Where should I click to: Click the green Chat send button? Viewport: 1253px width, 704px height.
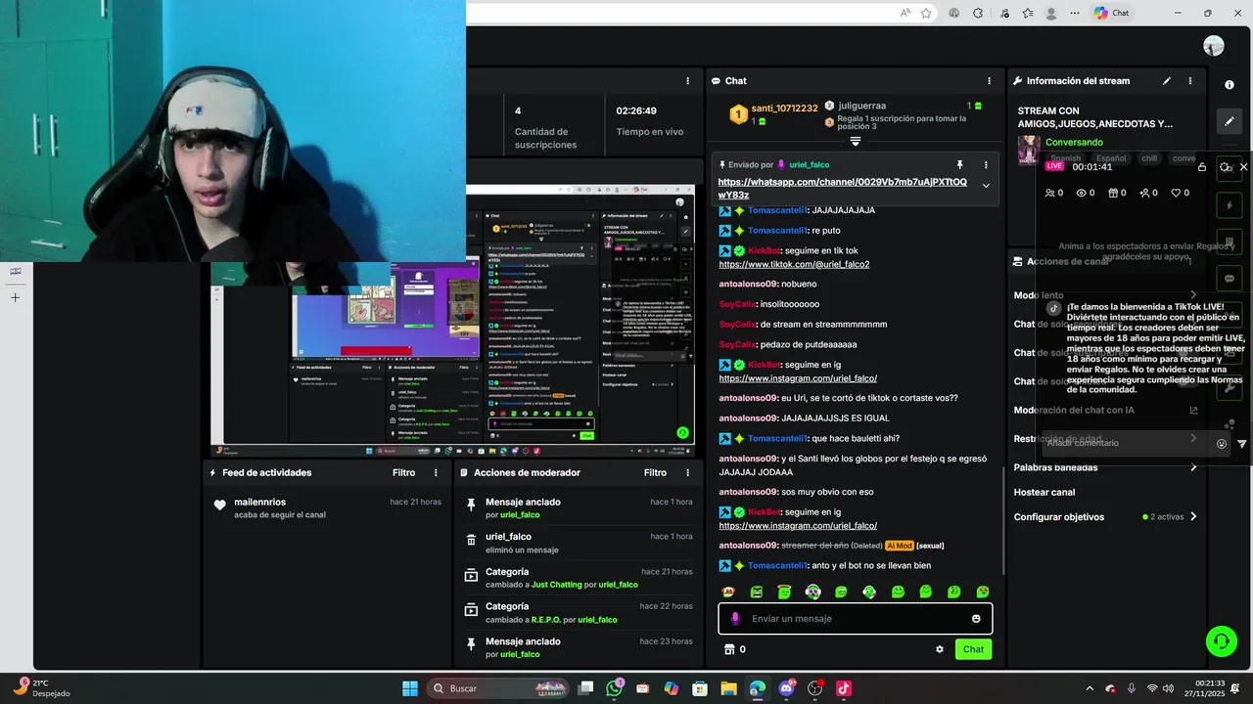click(973, 649)
